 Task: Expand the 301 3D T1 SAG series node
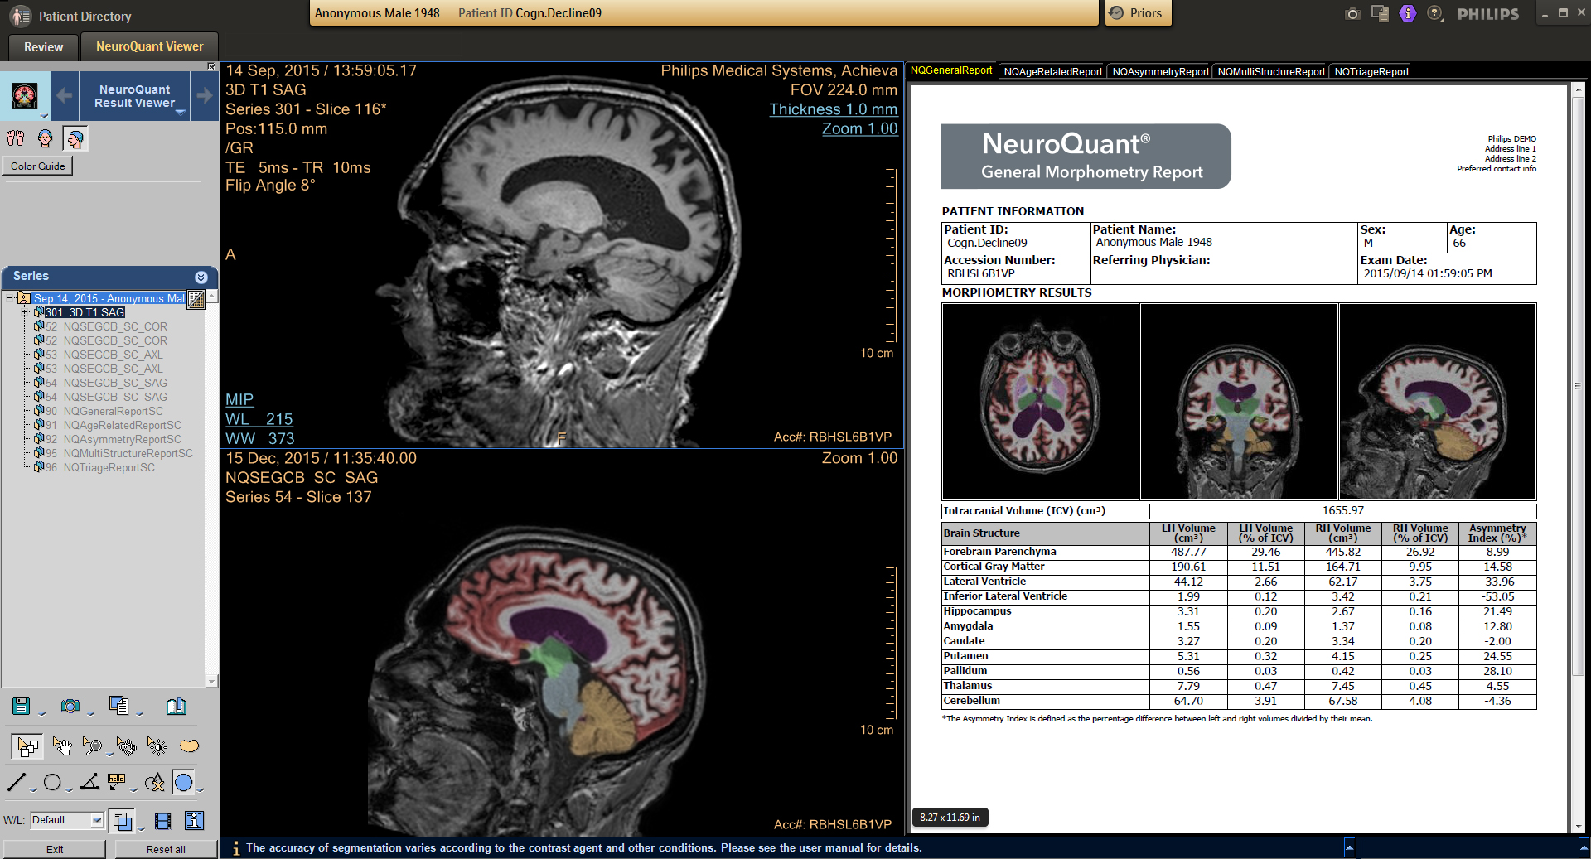pos(26,312)
